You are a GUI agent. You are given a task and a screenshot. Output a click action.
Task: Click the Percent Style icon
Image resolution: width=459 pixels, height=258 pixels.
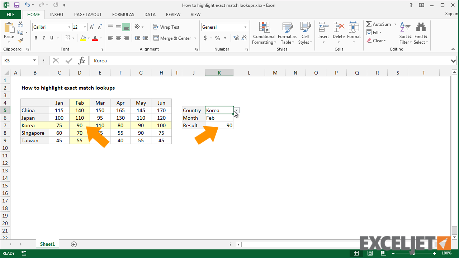(217, 38)
